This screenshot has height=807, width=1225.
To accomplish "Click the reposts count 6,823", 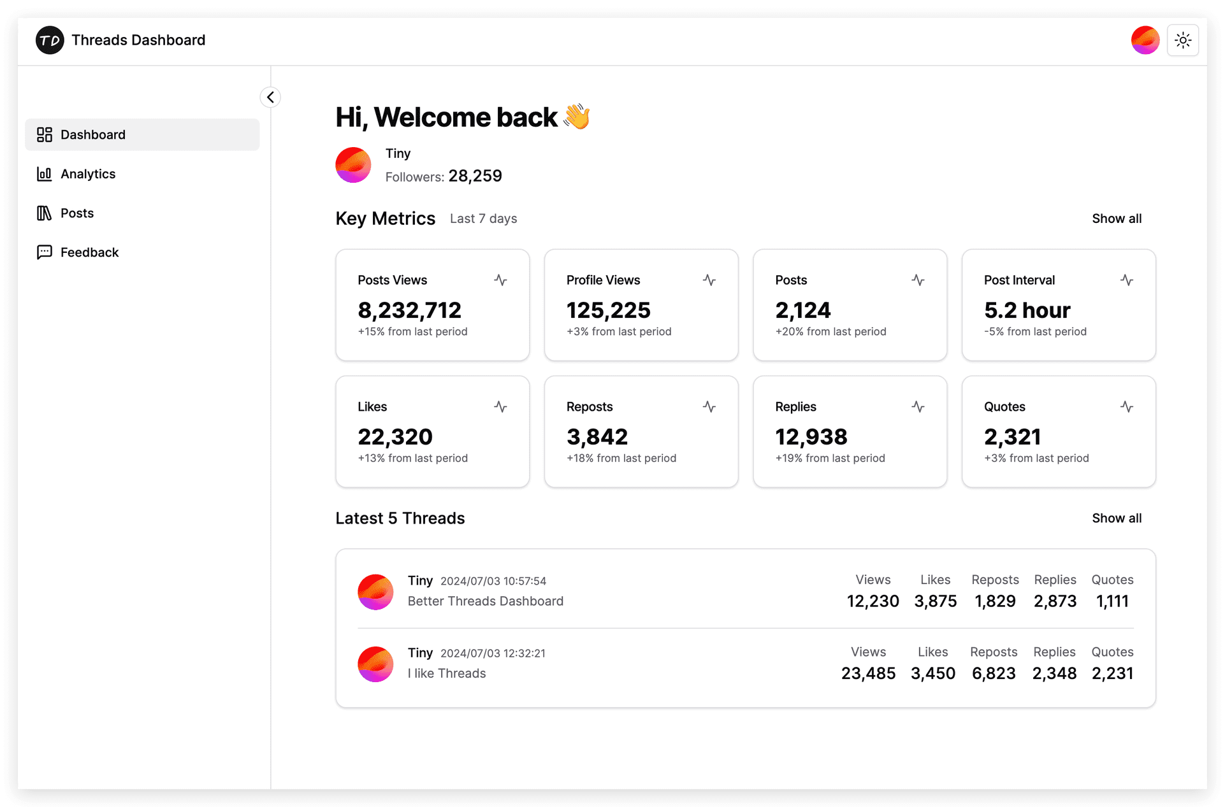I will [x=993, y=673].
